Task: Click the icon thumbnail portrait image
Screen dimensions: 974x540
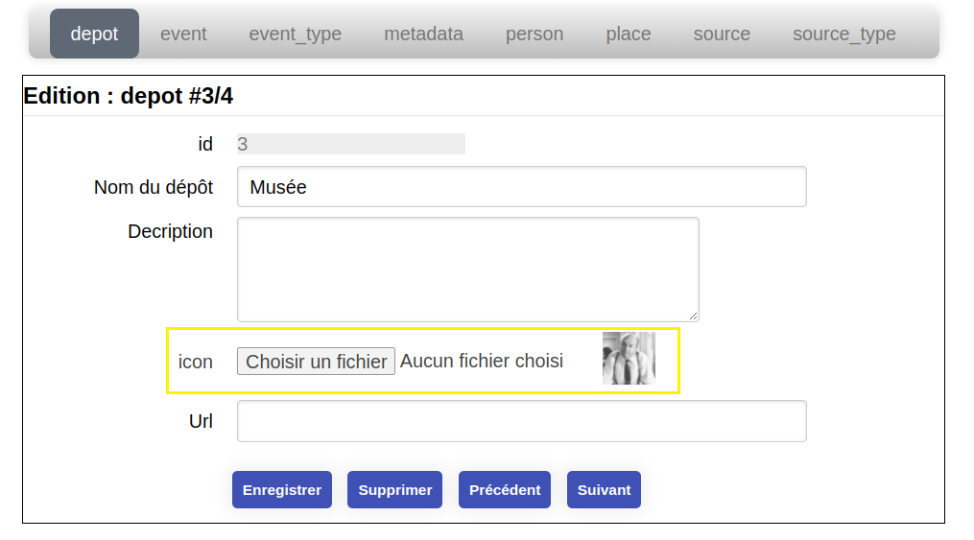Action: pyautogui.click(x=629, y=358)
